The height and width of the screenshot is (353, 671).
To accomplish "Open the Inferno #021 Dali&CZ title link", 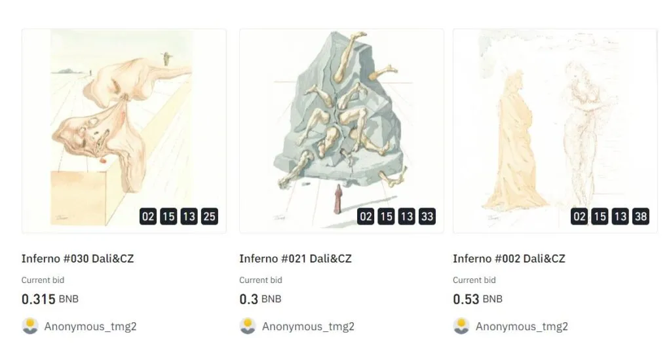I will click(x=296, y=259).
